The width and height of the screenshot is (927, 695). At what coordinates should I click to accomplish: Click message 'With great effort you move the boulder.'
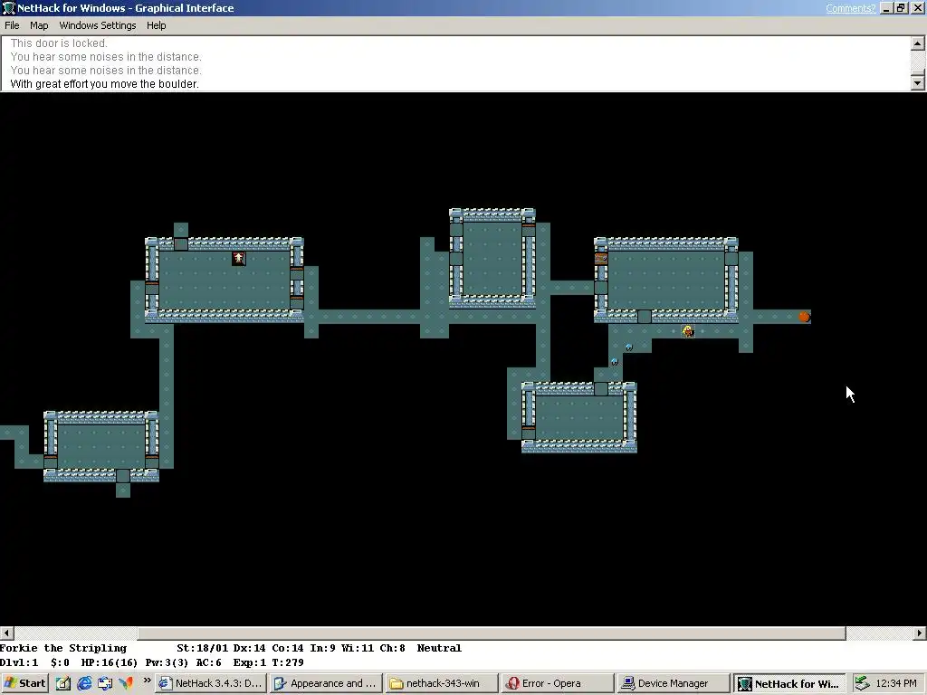pyautogui.click(x=104, y=84)
